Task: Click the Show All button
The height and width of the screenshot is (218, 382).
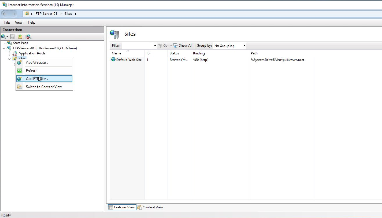Action: coord(183,46)
